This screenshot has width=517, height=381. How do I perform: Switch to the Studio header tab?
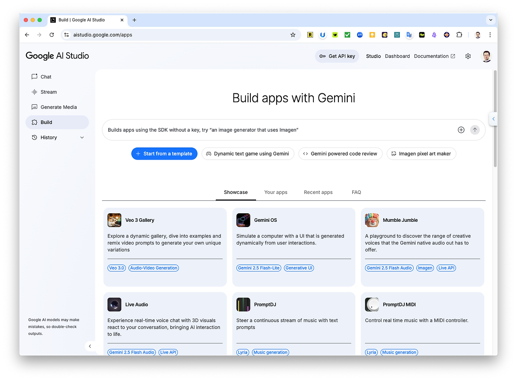[374, 56]
